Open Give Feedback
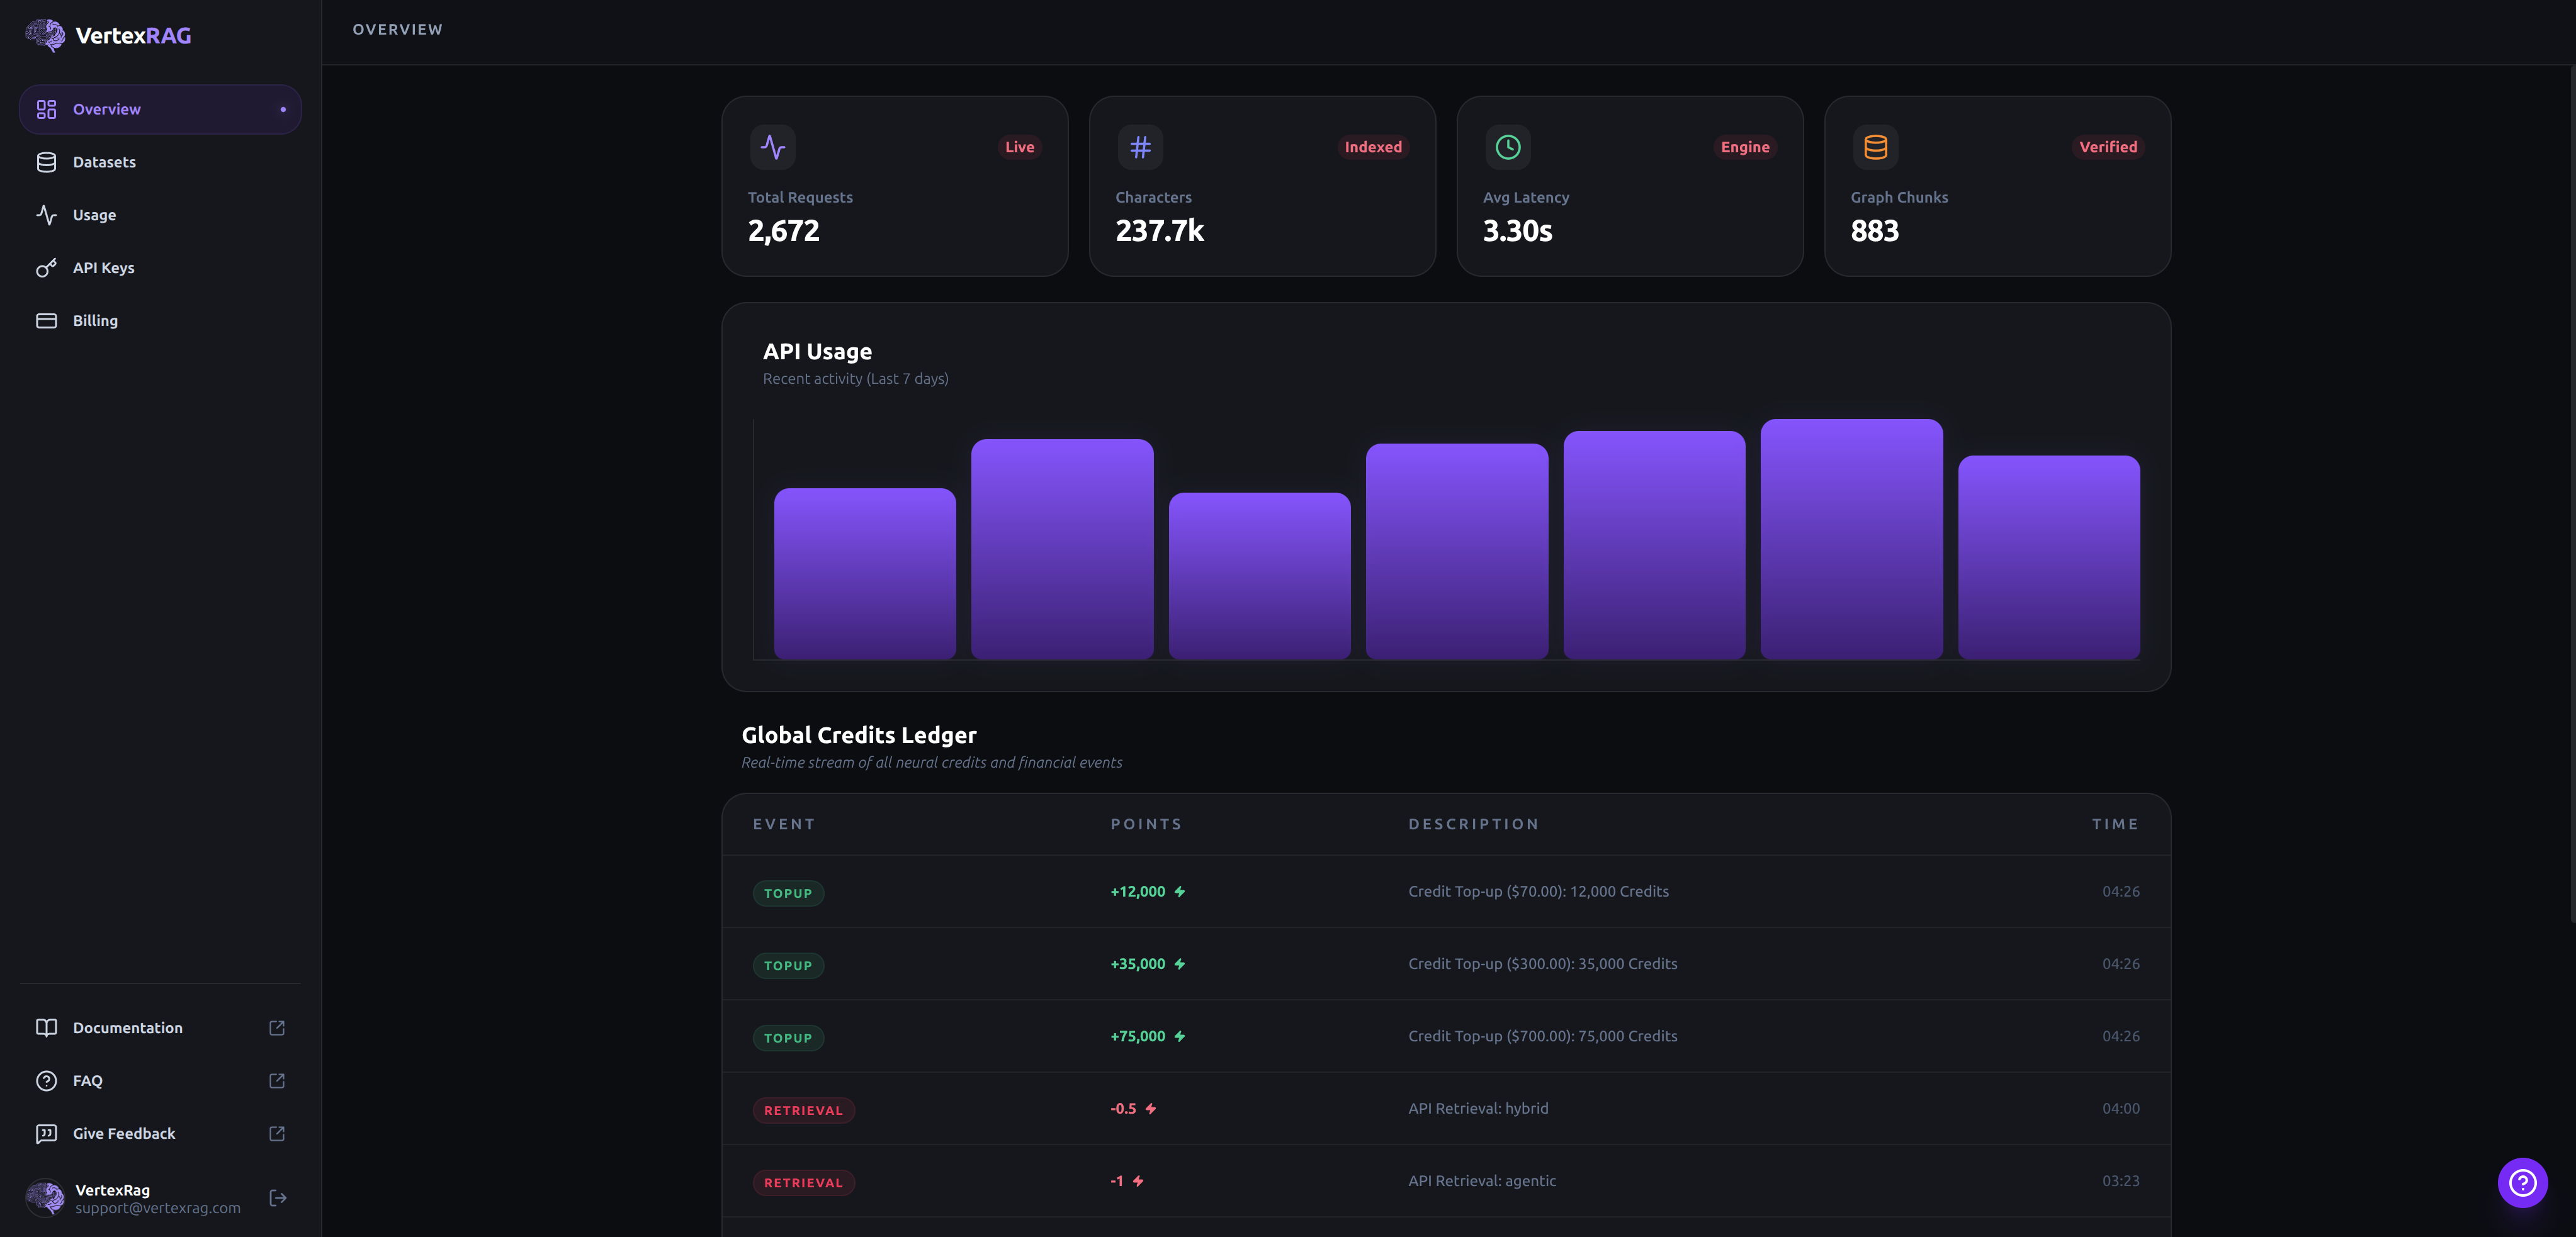Screen dimensions: 2576x1237 coord(124,1133)
